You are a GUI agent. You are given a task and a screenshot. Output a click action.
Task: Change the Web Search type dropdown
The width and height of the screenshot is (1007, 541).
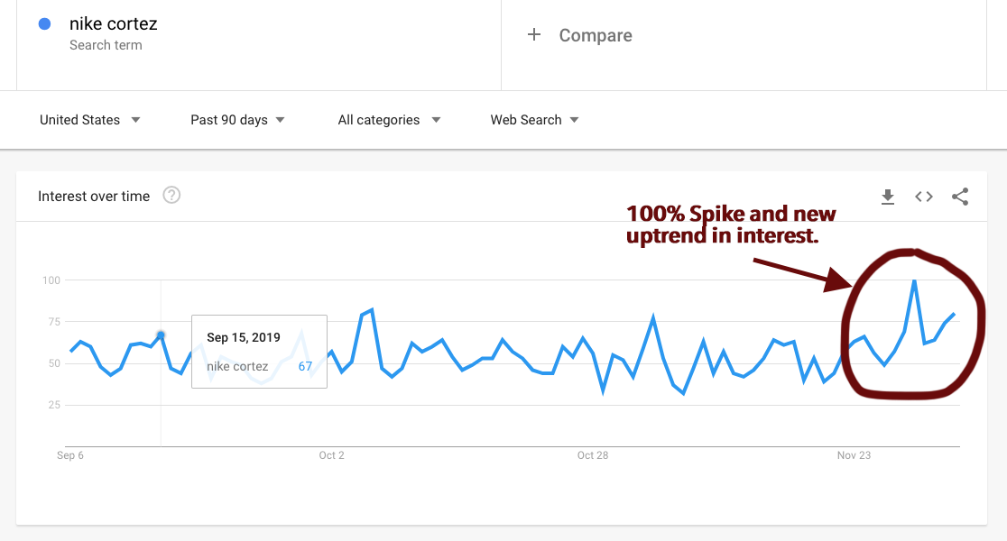(534, 120)
